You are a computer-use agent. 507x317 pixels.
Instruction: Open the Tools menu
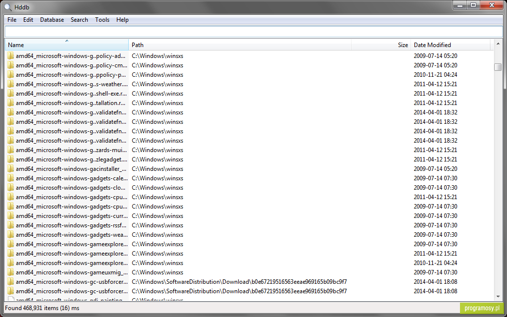point(102,20)
